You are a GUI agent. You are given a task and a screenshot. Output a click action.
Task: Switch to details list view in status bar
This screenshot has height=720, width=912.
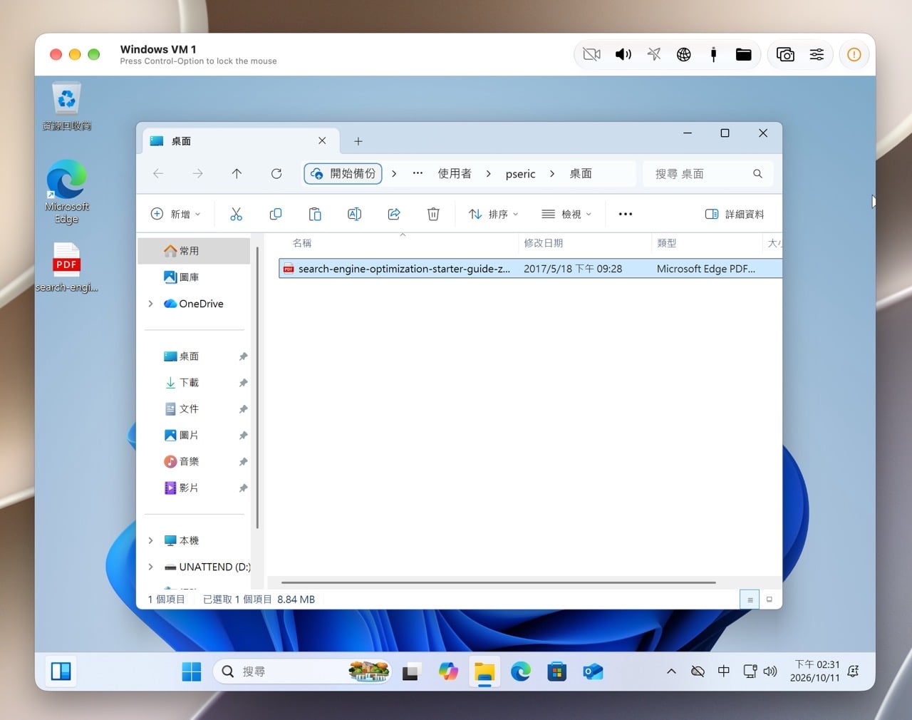(750, 600)
